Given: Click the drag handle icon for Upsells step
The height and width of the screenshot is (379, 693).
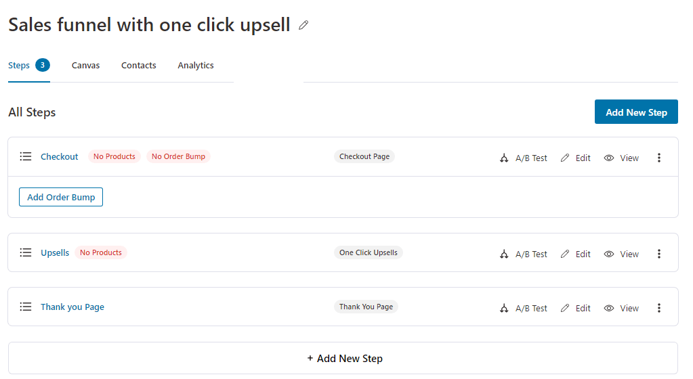Looking at the screenshot, I should (26, 252).
